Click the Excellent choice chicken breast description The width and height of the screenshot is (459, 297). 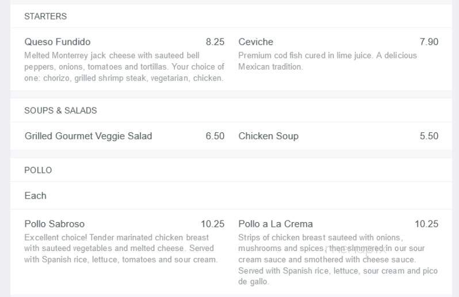point(121,249)
